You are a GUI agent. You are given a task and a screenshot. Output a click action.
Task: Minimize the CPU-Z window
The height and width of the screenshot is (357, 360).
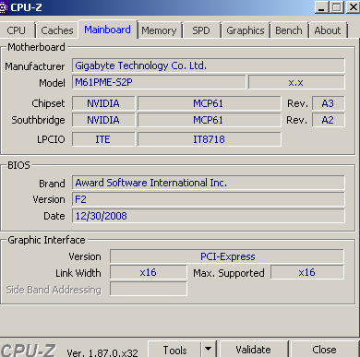click(x=321, y=7)
